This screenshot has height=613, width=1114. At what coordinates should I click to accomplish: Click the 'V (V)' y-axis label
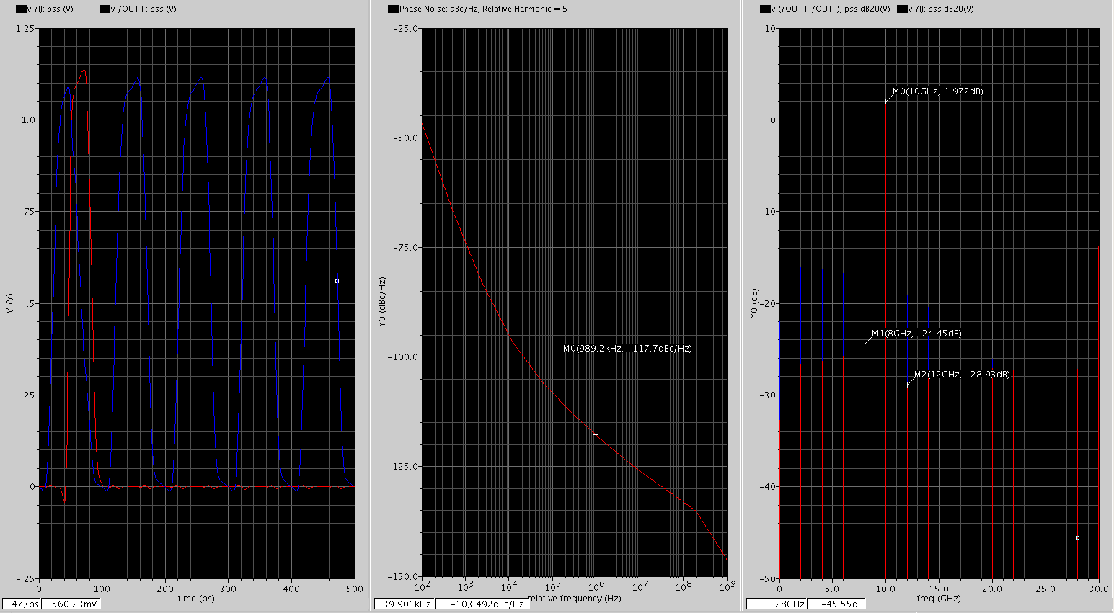point(10,303)
